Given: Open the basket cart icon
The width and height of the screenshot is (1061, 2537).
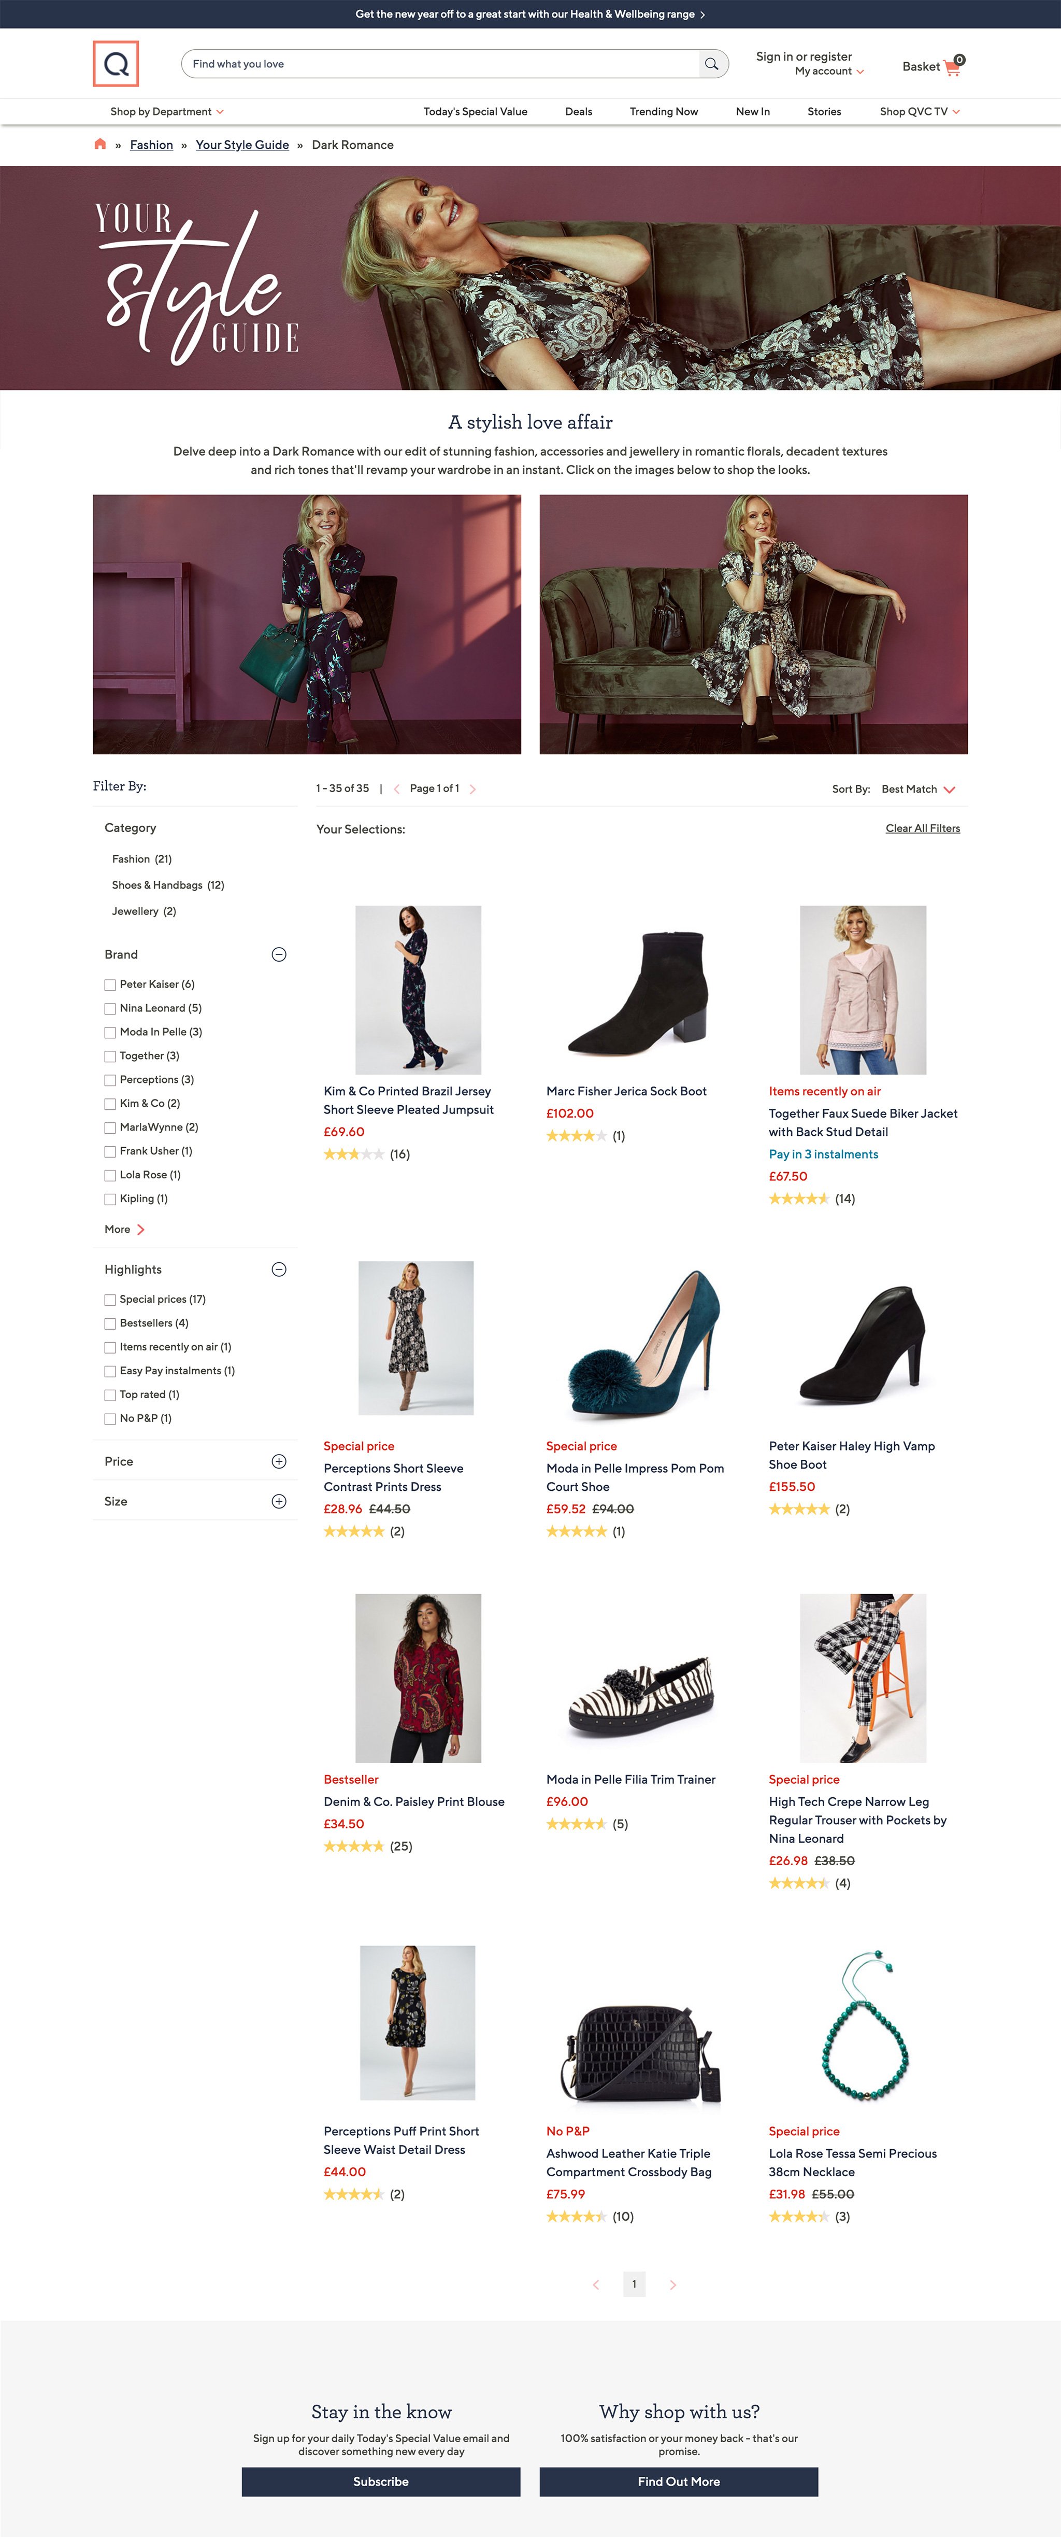Looking at the screenshot, I should click(x=952, y=67).
